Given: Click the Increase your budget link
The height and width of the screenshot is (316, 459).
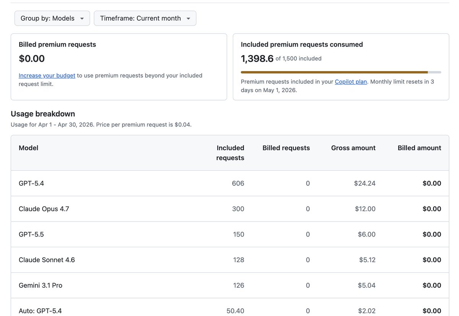Looking at the screenshot, I should coord(47,75).
